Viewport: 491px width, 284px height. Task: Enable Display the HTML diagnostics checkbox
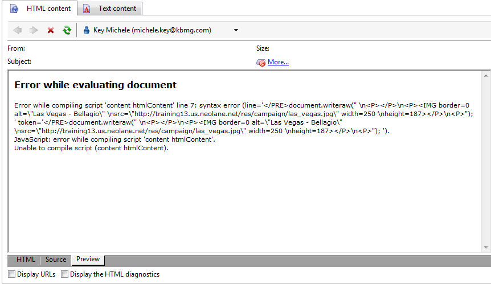pyautogui.click(x=64, y=274)
